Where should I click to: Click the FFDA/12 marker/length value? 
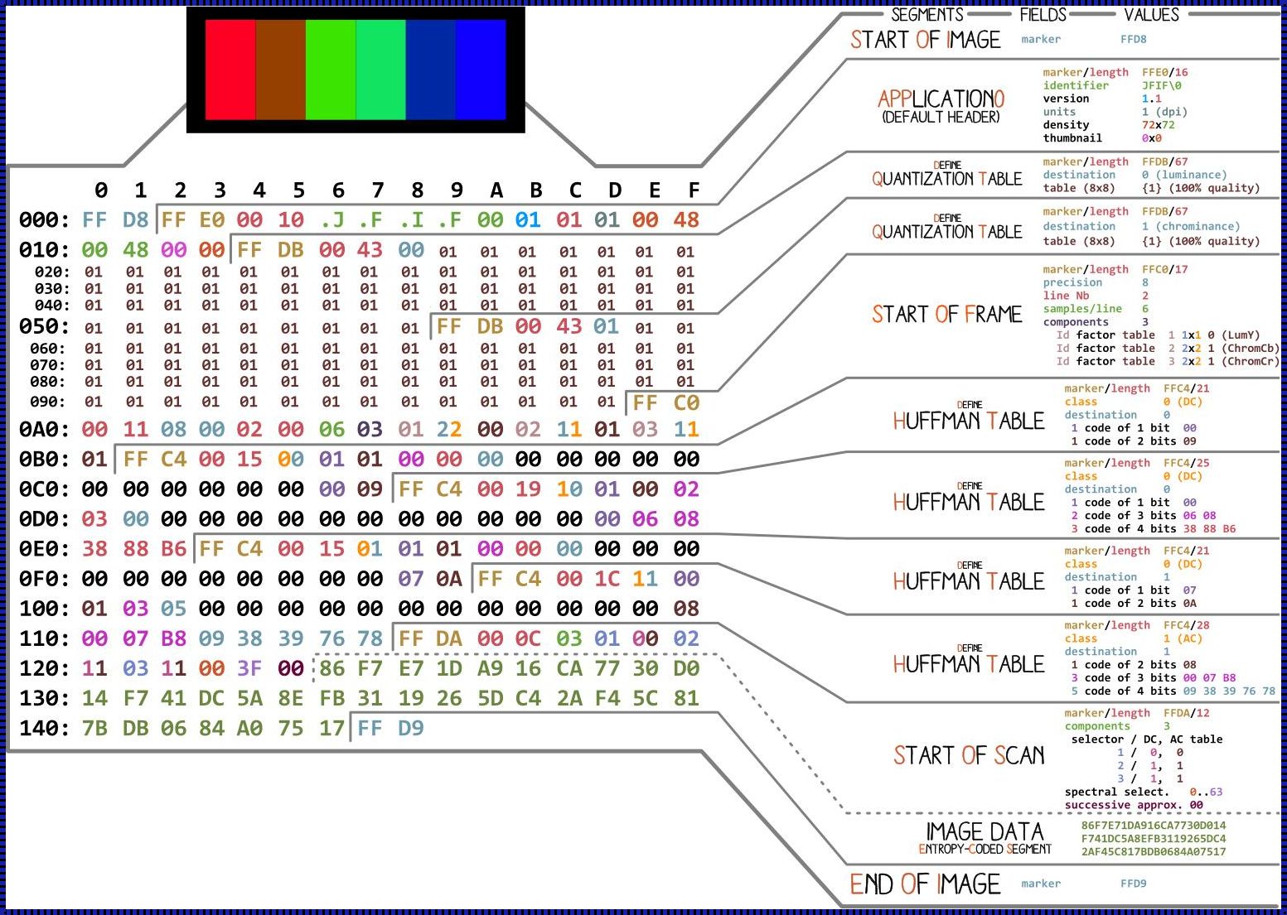point(1187,713)
